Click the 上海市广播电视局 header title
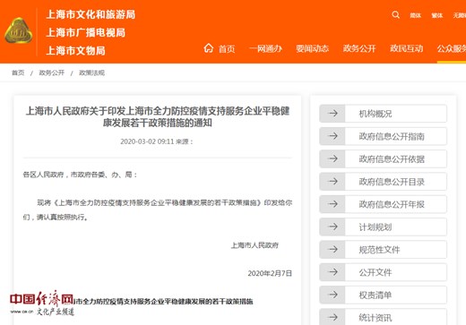The image size is (466, 325). 86,32
